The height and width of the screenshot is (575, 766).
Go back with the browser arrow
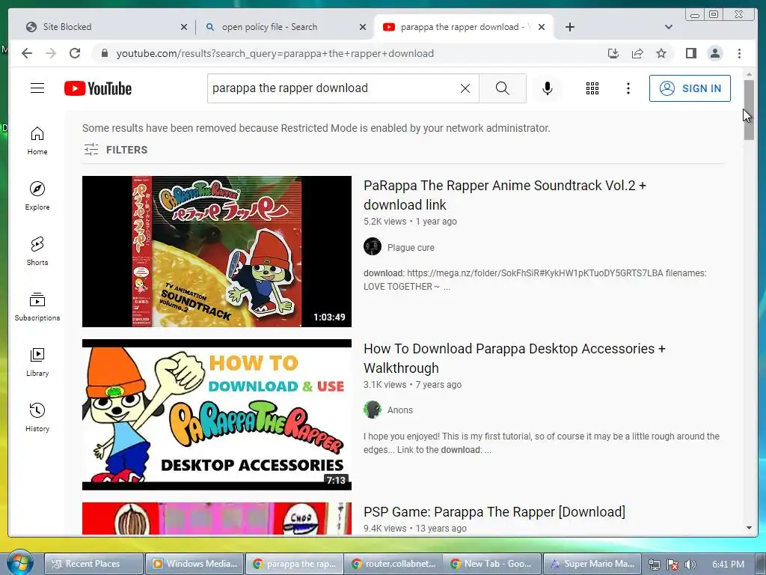coord(27,53)
